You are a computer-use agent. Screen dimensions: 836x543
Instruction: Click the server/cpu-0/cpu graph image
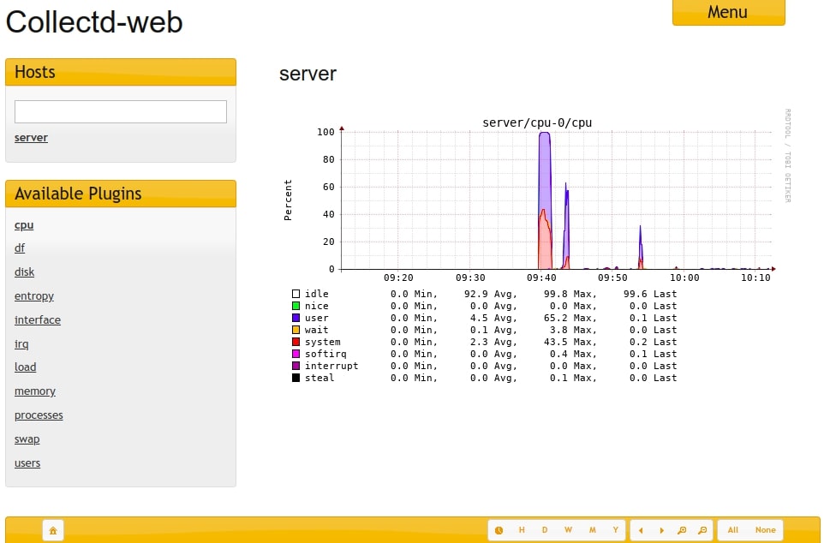tap(536, 248)
